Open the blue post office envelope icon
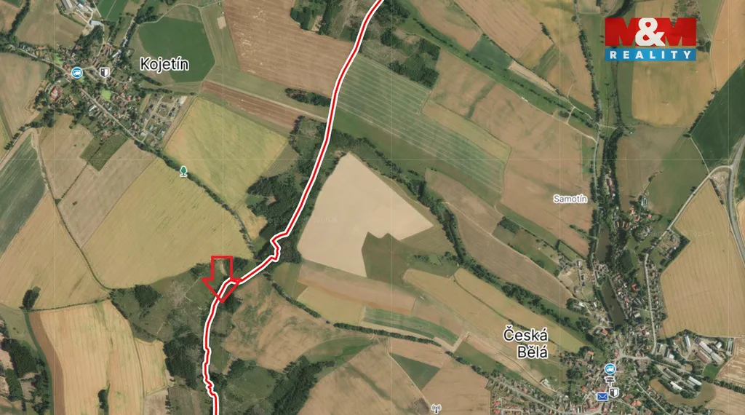The height and width of the screenshot is (415, 745). 602,396
